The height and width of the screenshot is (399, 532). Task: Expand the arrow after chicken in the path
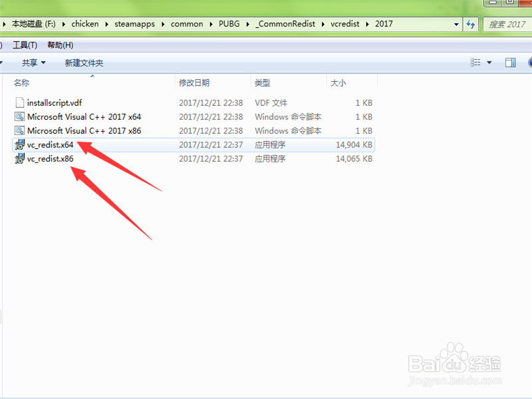(x=106, y=24)
